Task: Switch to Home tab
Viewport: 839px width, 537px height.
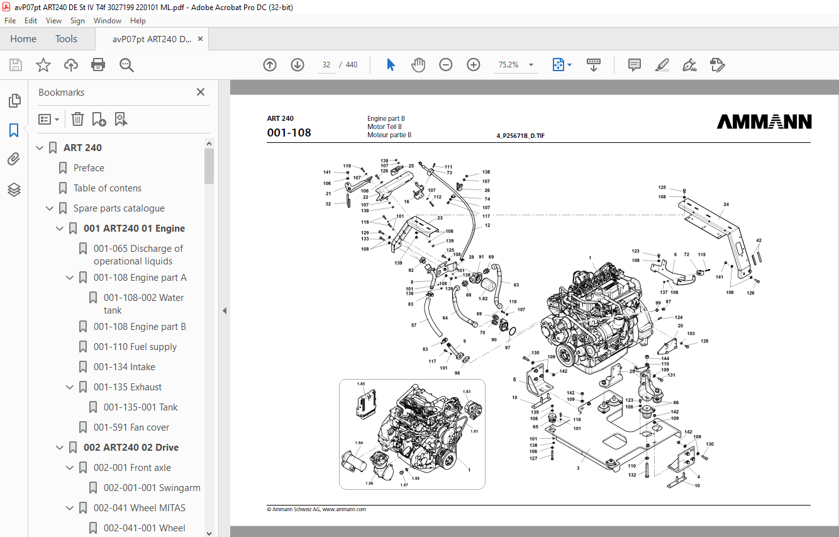Action: (23, 39)
